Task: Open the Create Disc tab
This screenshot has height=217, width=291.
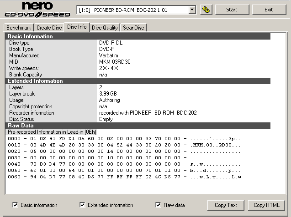Action: [49, 28]
